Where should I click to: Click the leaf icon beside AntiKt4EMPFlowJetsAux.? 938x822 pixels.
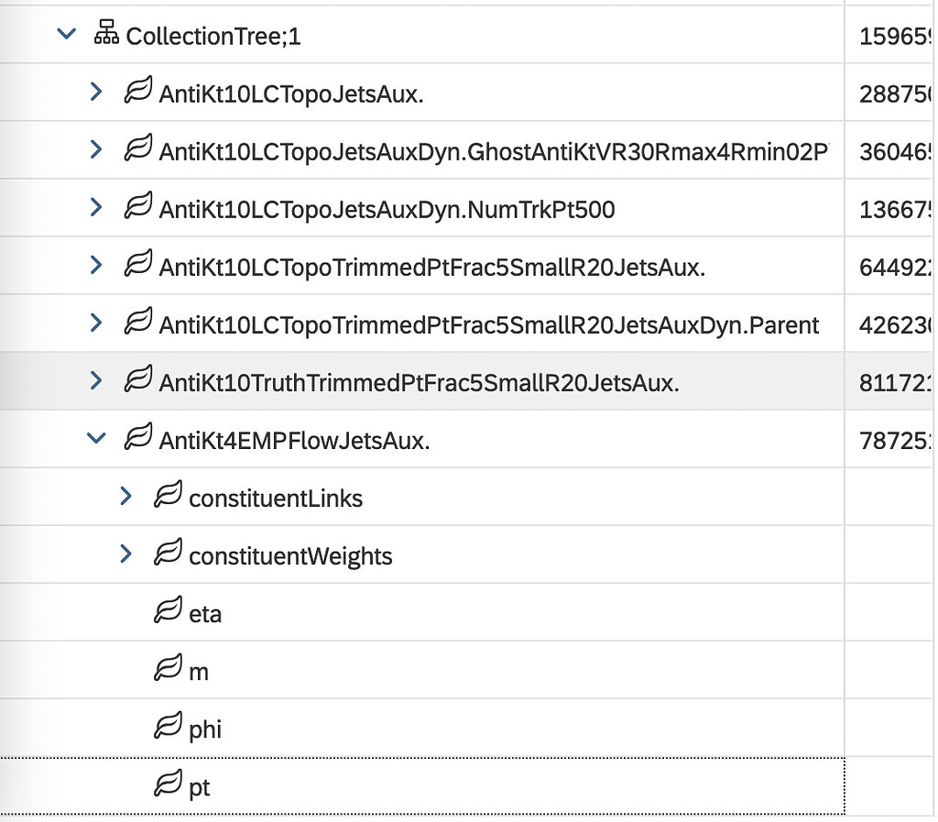[138, 437]
